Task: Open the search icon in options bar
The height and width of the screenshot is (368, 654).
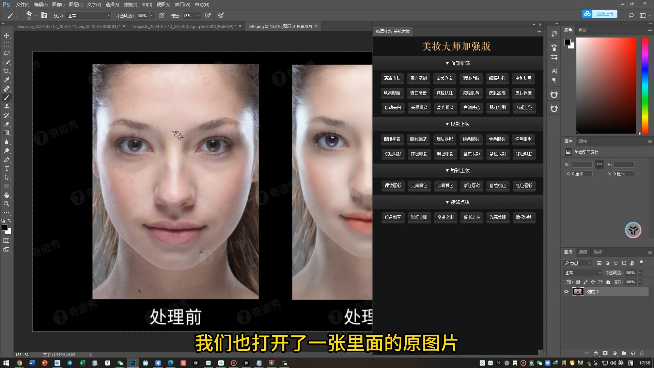Action: (631, 15)
